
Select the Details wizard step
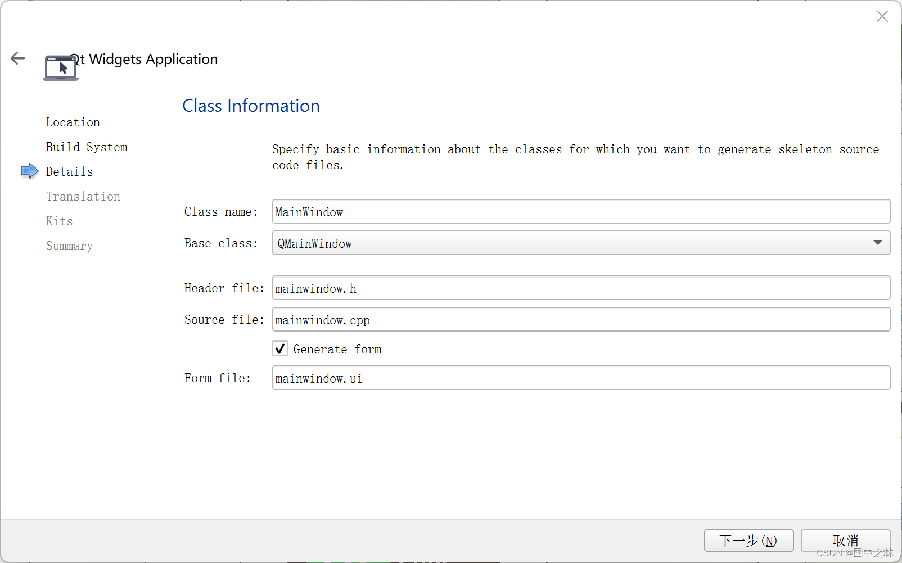[x=70, y=171]
